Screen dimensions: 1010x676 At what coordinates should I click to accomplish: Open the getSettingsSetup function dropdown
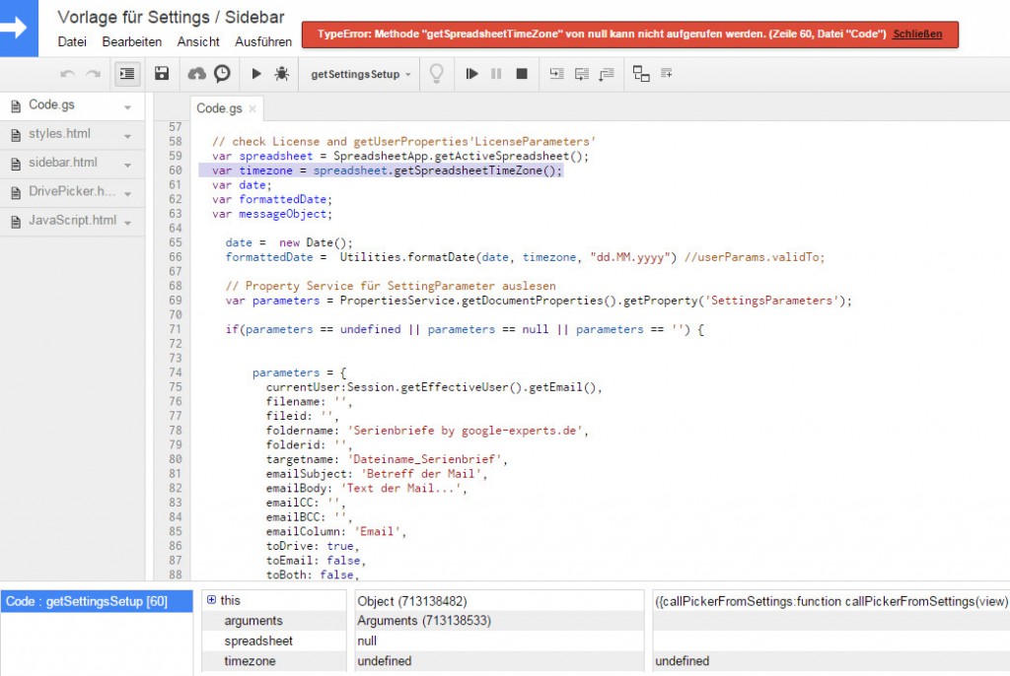tap(360, 73)
